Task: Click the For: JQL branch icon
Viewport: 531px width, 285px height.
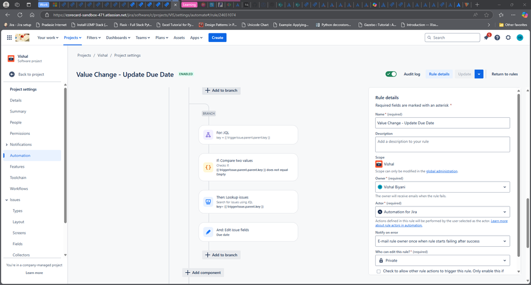Action: [208, 135]
